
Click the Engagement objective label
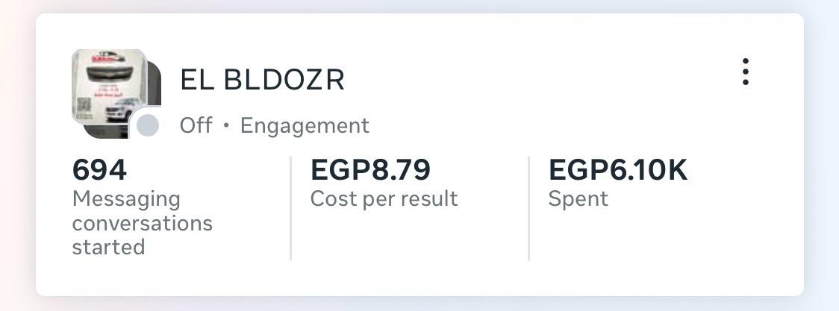305,125
